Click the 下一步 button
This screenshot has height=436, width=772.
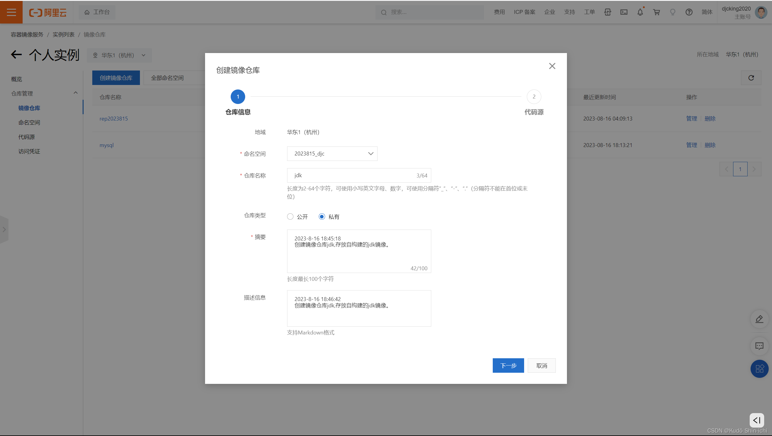point(508,365)
